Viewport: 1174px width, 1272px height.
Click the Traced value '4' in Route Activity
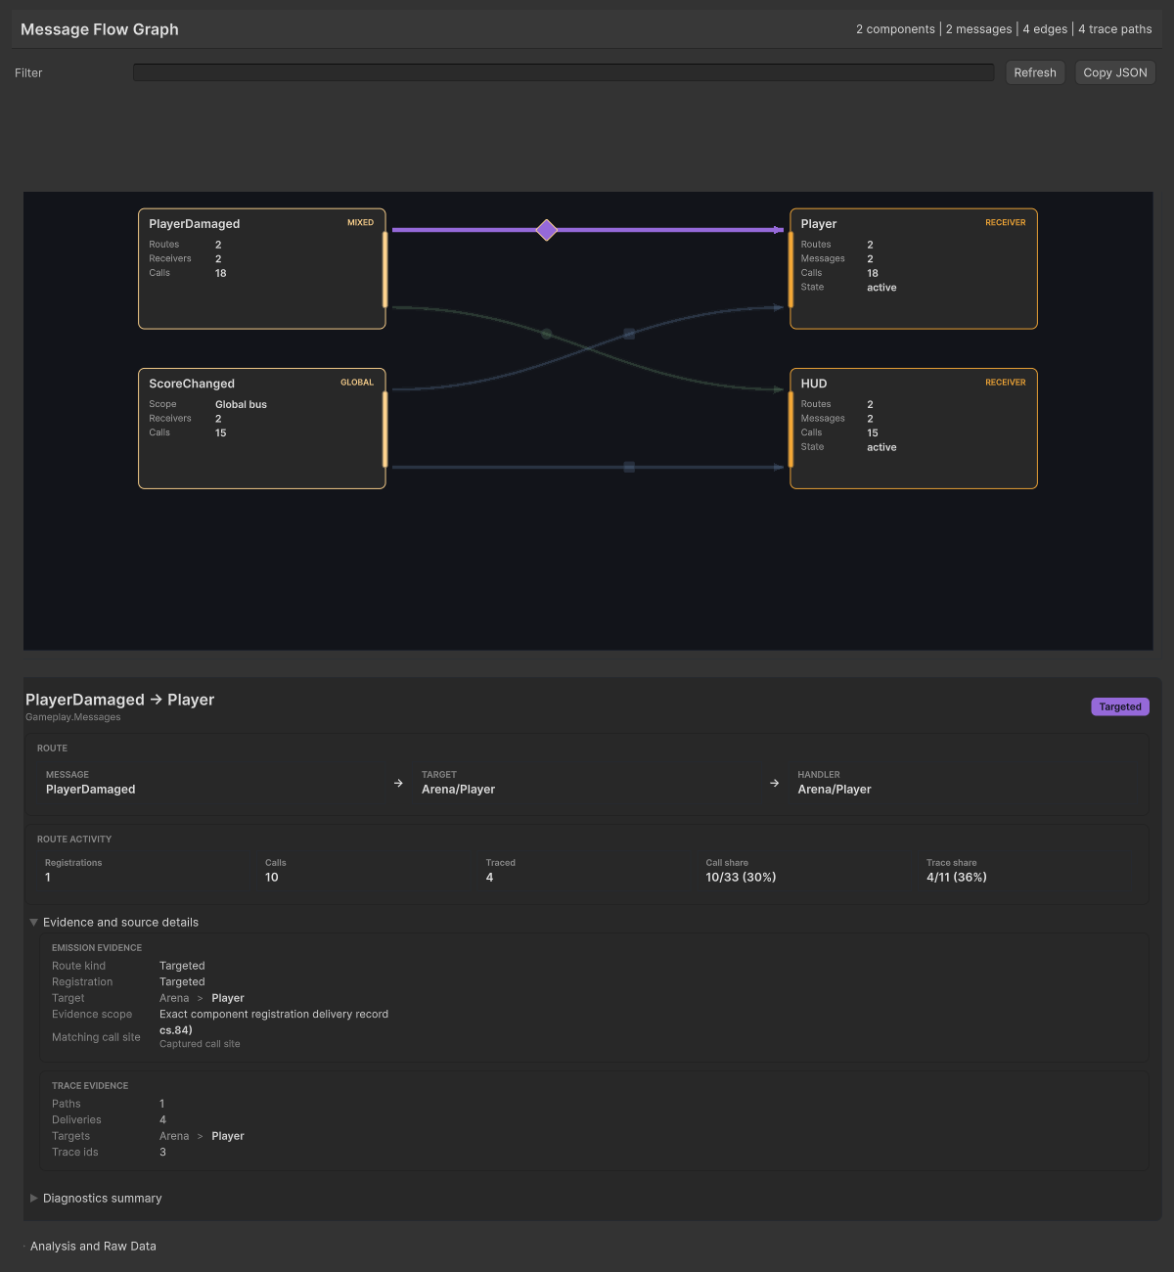(489, 878)
